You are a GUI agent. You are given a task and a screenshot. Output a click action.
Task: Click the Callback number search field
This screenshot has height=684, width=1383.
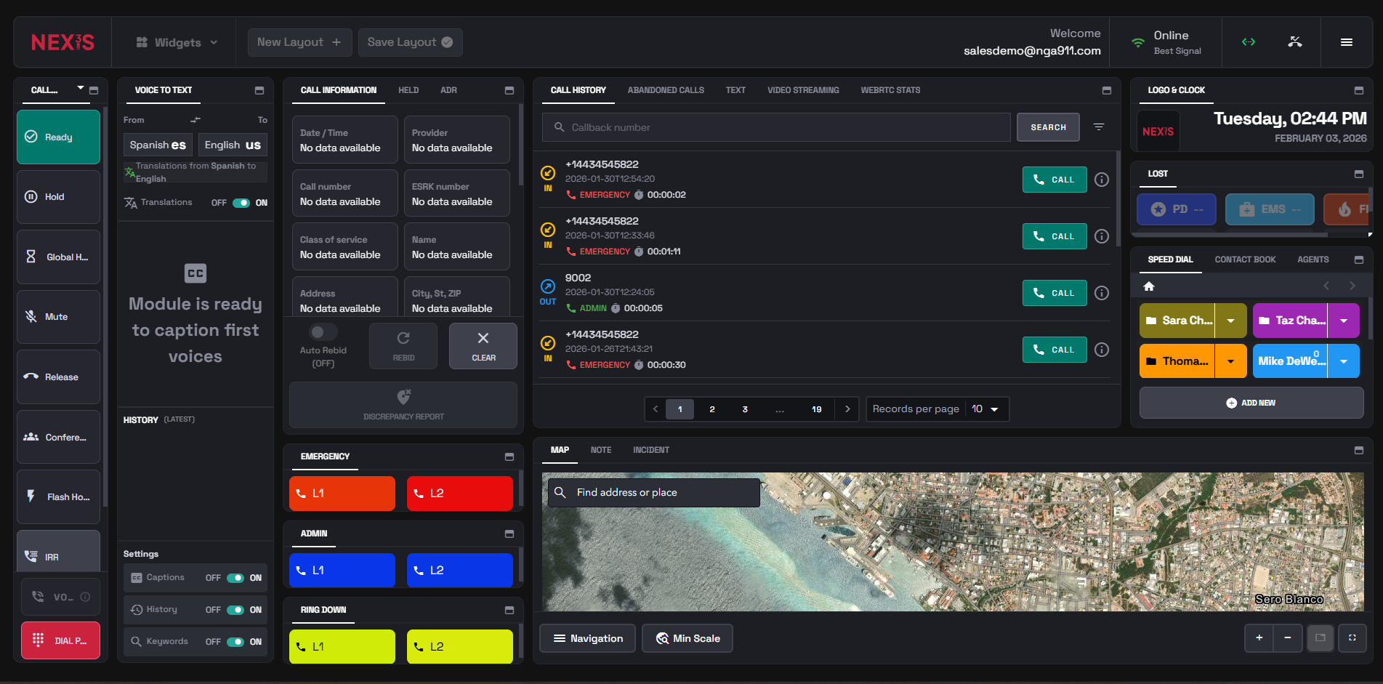pyautogui.click(x=776, y=127)
